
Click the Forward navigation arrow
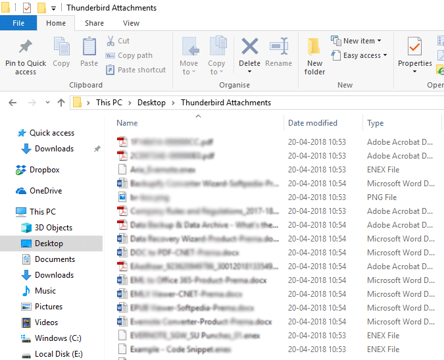tap(32, 103)
